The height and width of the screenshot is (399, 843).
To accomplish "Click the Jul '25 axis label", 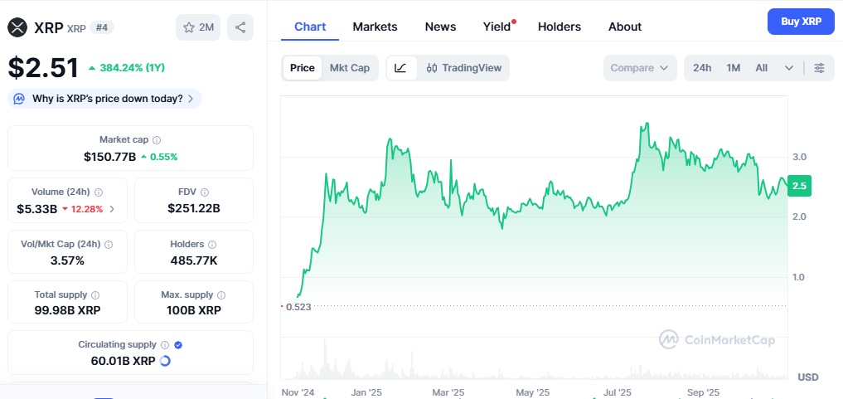I will [x=618, y=392].
